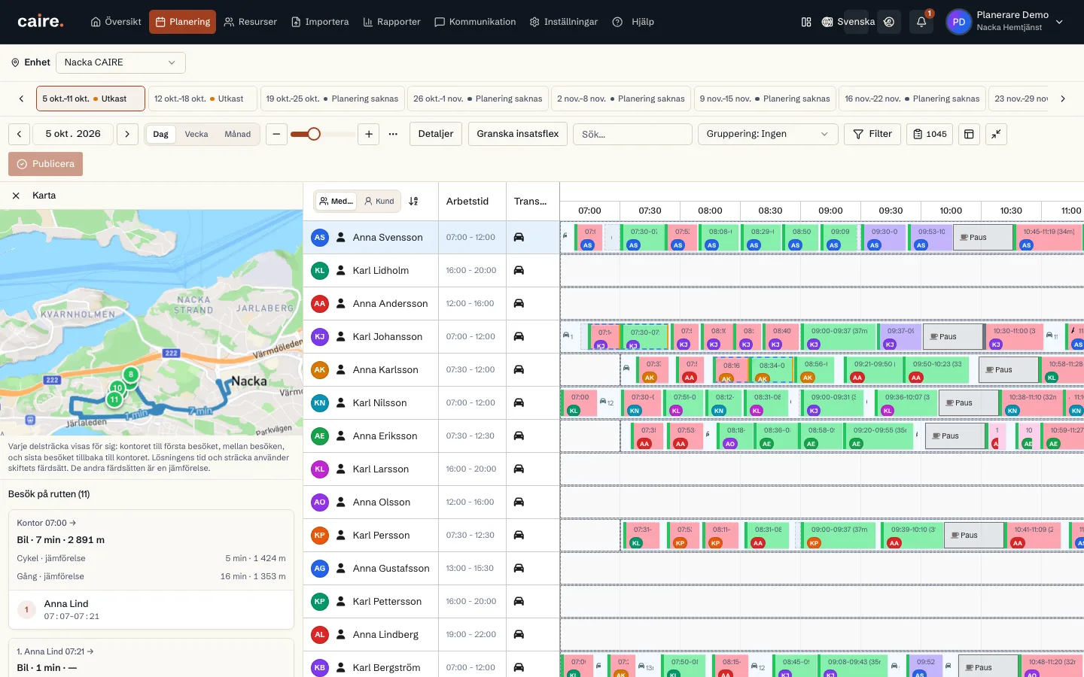Go to next day arrow

[127, 134]
